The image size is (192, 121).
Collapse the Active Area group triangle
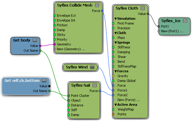116,105
